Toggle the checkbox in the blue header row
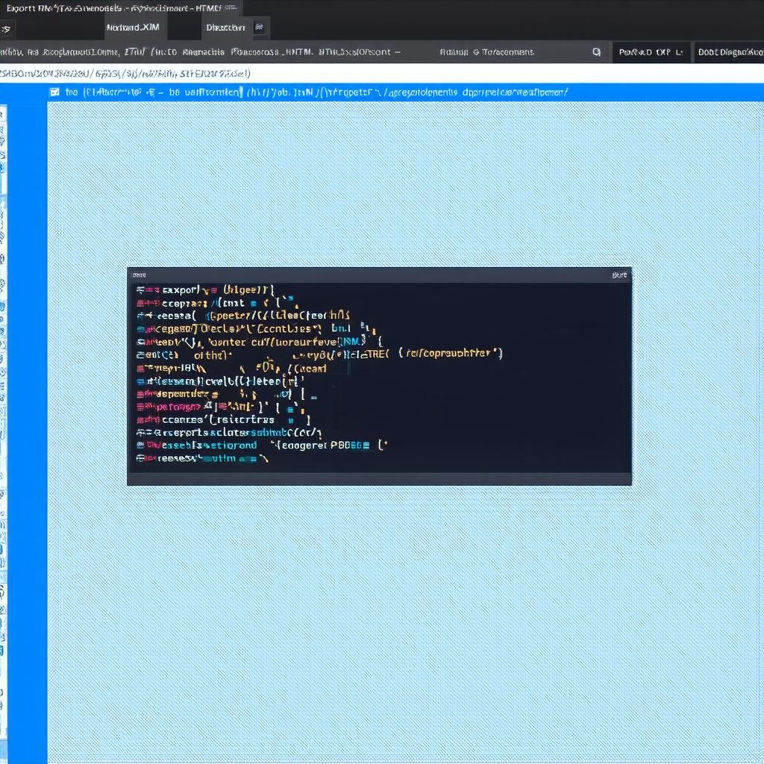764x764 pixels. click(x=54, y=93)
